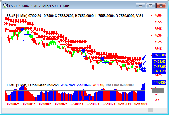Click the 7545 price axis label
The height and width of the screenshot is (115, 169).
pyautogui.click(x=158, y=29)
